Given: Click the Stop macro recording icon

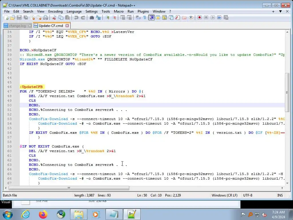Looking at the screenshot, I should click(206, 17).
